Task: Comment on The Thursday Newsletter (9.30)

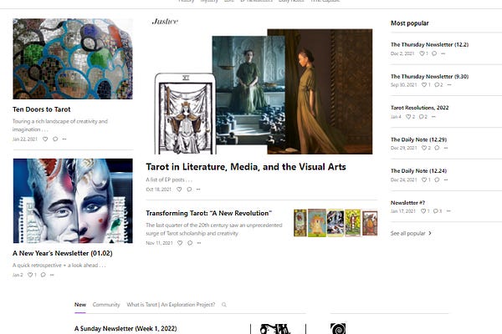Action: coord(438,84)
